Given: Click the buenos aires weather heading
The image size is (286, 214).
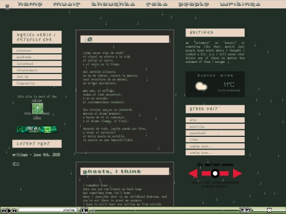Looking at the screenshot, I should pyautogui.click(x=215, y=76).
